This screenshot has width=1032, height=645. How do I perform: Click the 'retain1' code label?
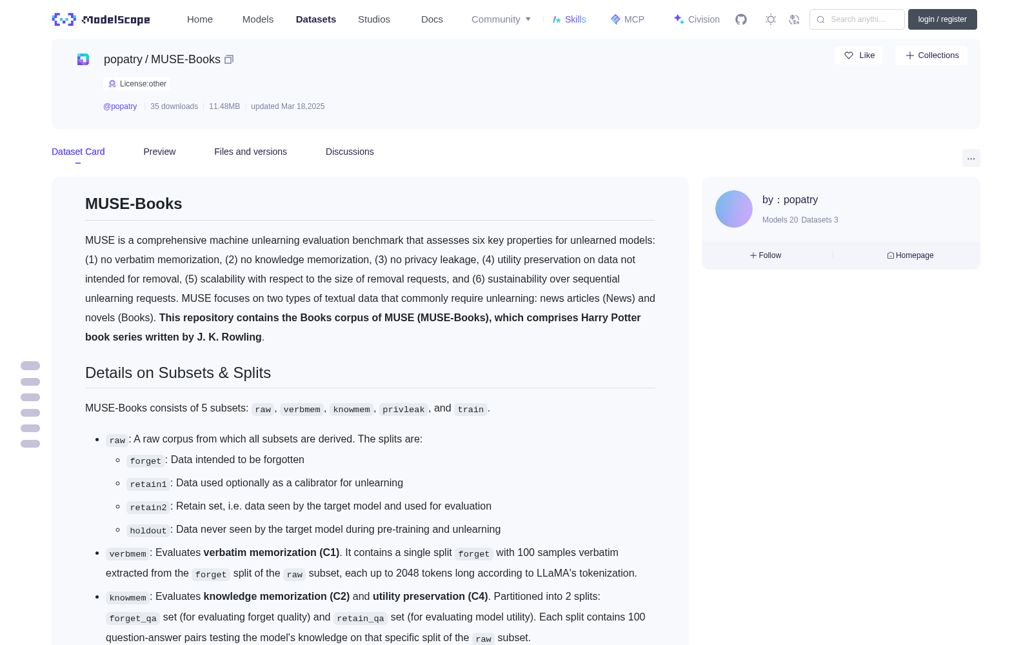coord(148,484)
